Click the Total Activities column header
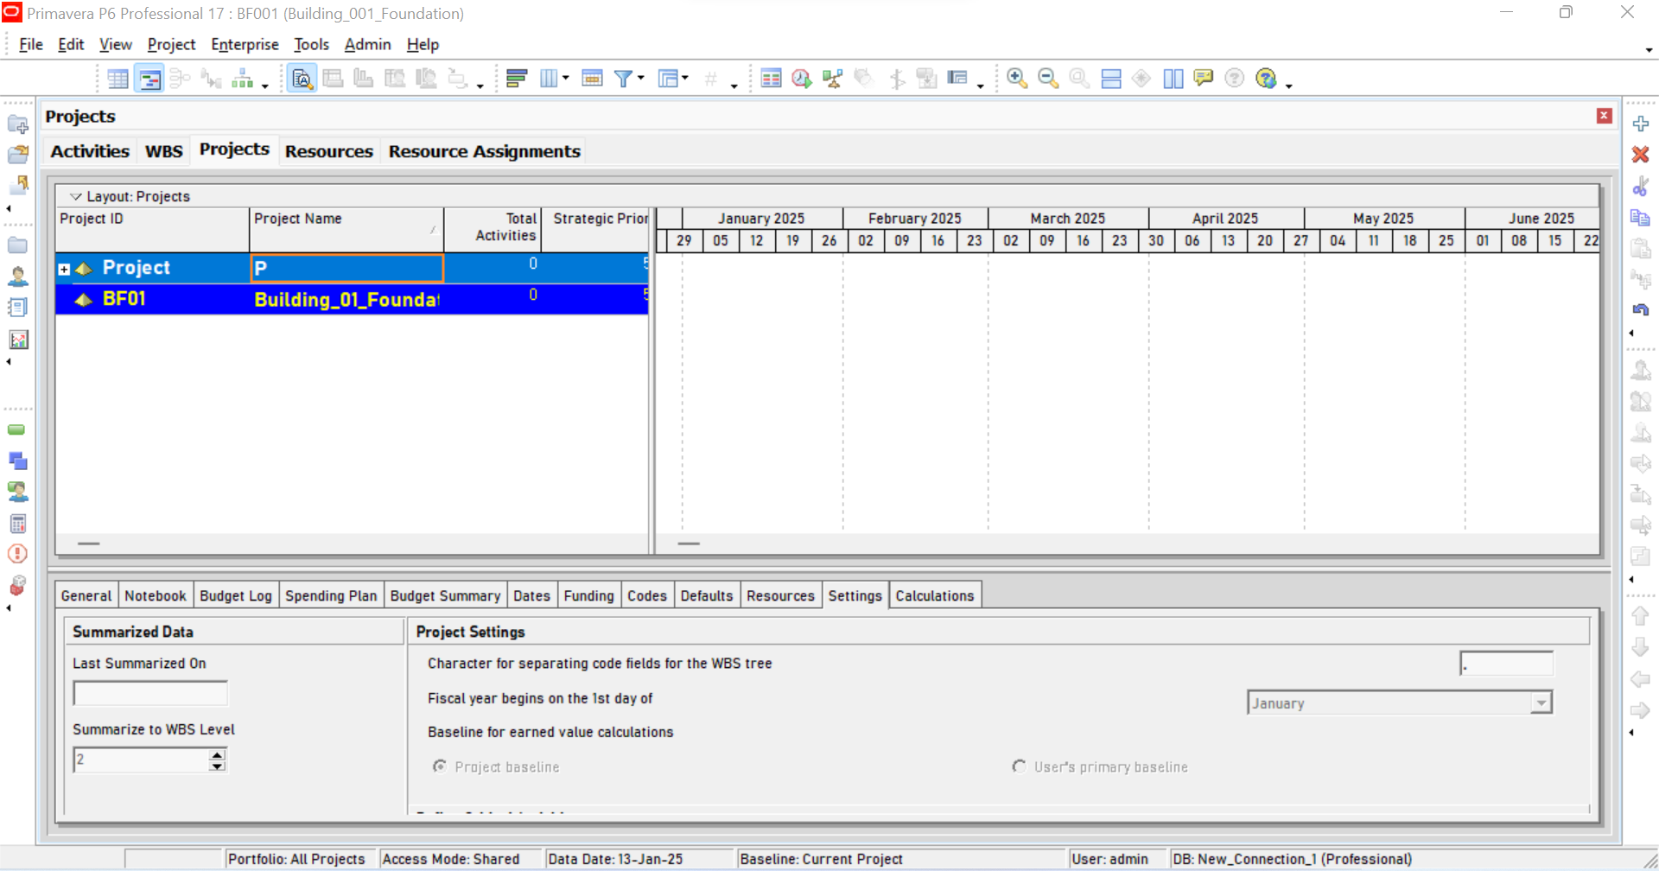This screenshot has width=1659, height=871. click(493, 229)
